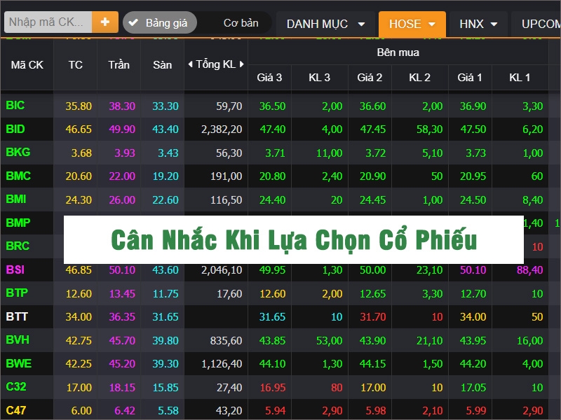The width and height of the screenshot is (561, 420).
Task: Sort by the 'Mã CK' column header
Action: tap(27, 65)
